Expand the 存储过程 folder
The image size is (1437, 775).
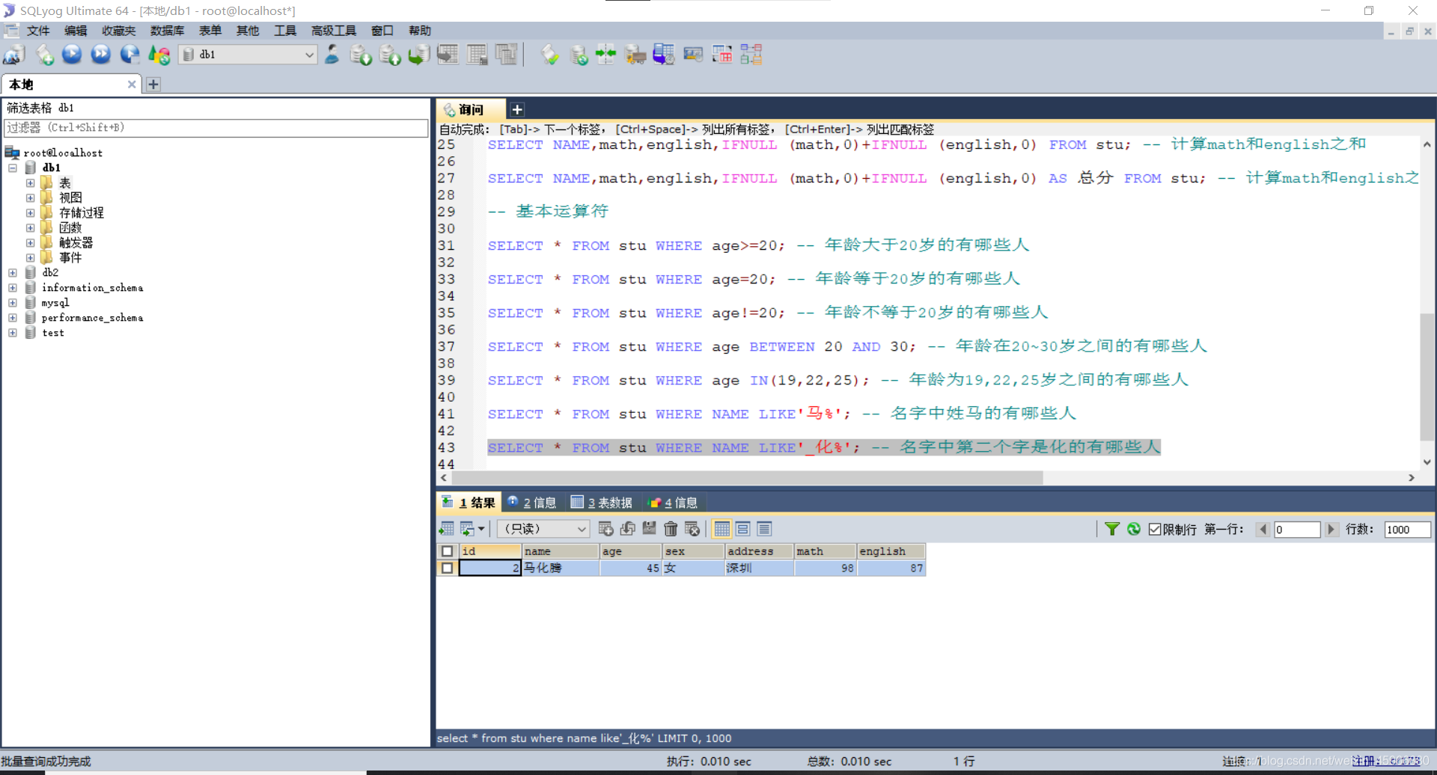click(30, 213)
